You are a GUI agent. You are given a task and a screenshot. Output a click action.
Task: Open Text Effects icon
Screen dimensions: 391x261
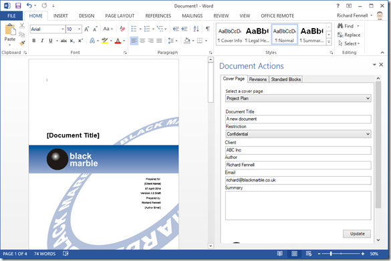click(92, 41)
